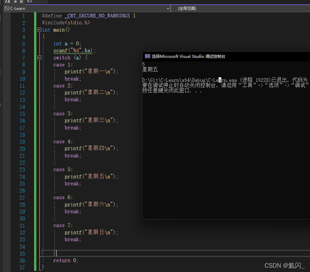Click line number 23 in the gutter
The image size is (310, 272).
pyautogui.click(x=22, y=170)
